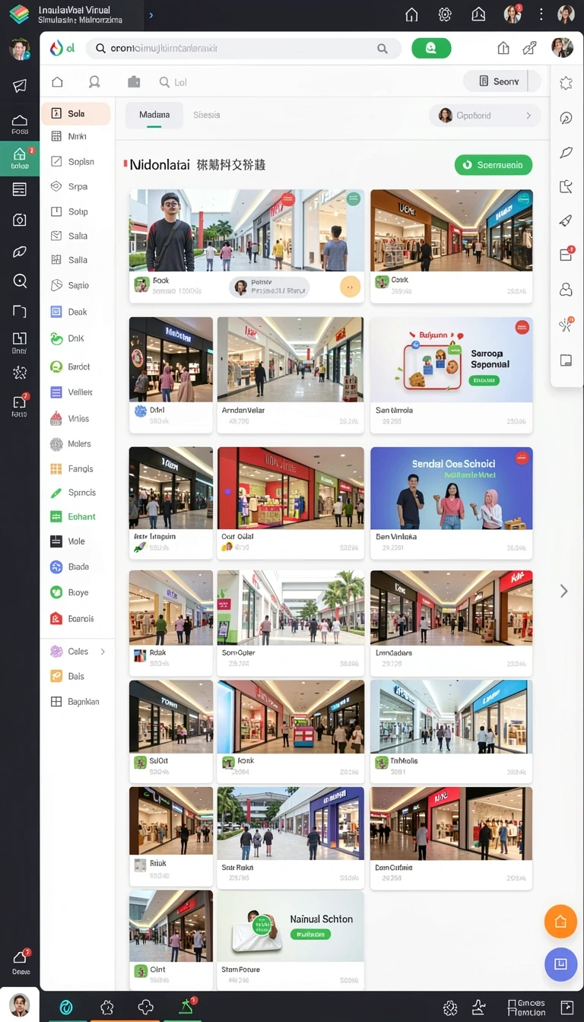Select the person icon in the toolbar
584x1022 pixels.
click(94, 82)
